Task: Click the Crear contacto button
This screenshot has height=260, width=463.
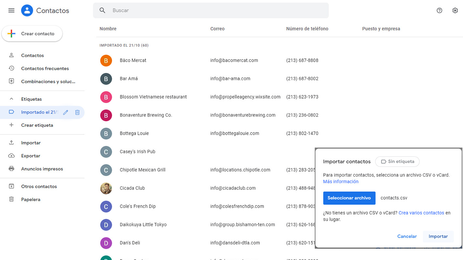Action: tap(32, 34)
